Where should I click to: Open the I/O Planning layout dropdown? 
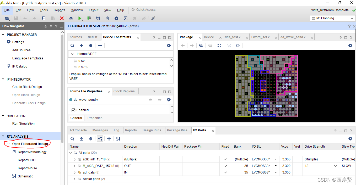pyautogui.click(x=333, y=18)
